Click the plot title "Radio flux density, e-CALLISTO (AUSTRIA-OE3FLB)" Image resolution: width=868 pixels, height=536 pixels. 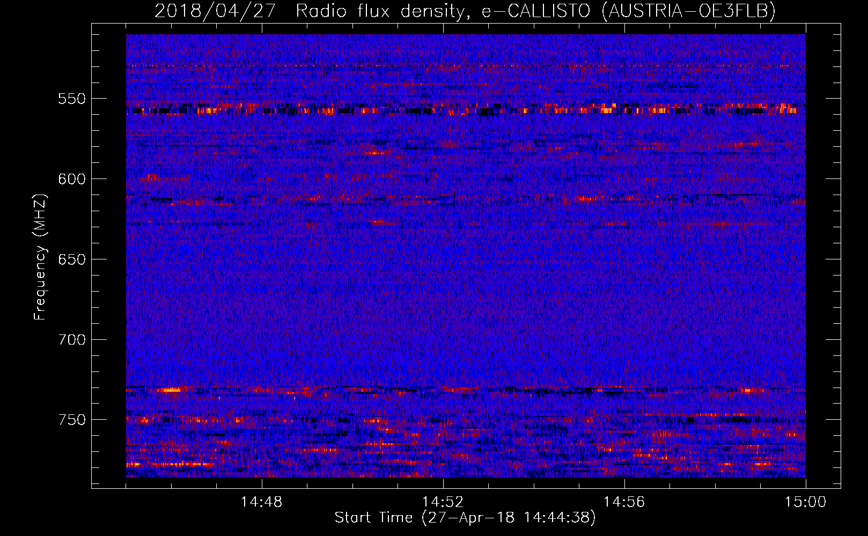pyautogui.click(x=535, y=11)
